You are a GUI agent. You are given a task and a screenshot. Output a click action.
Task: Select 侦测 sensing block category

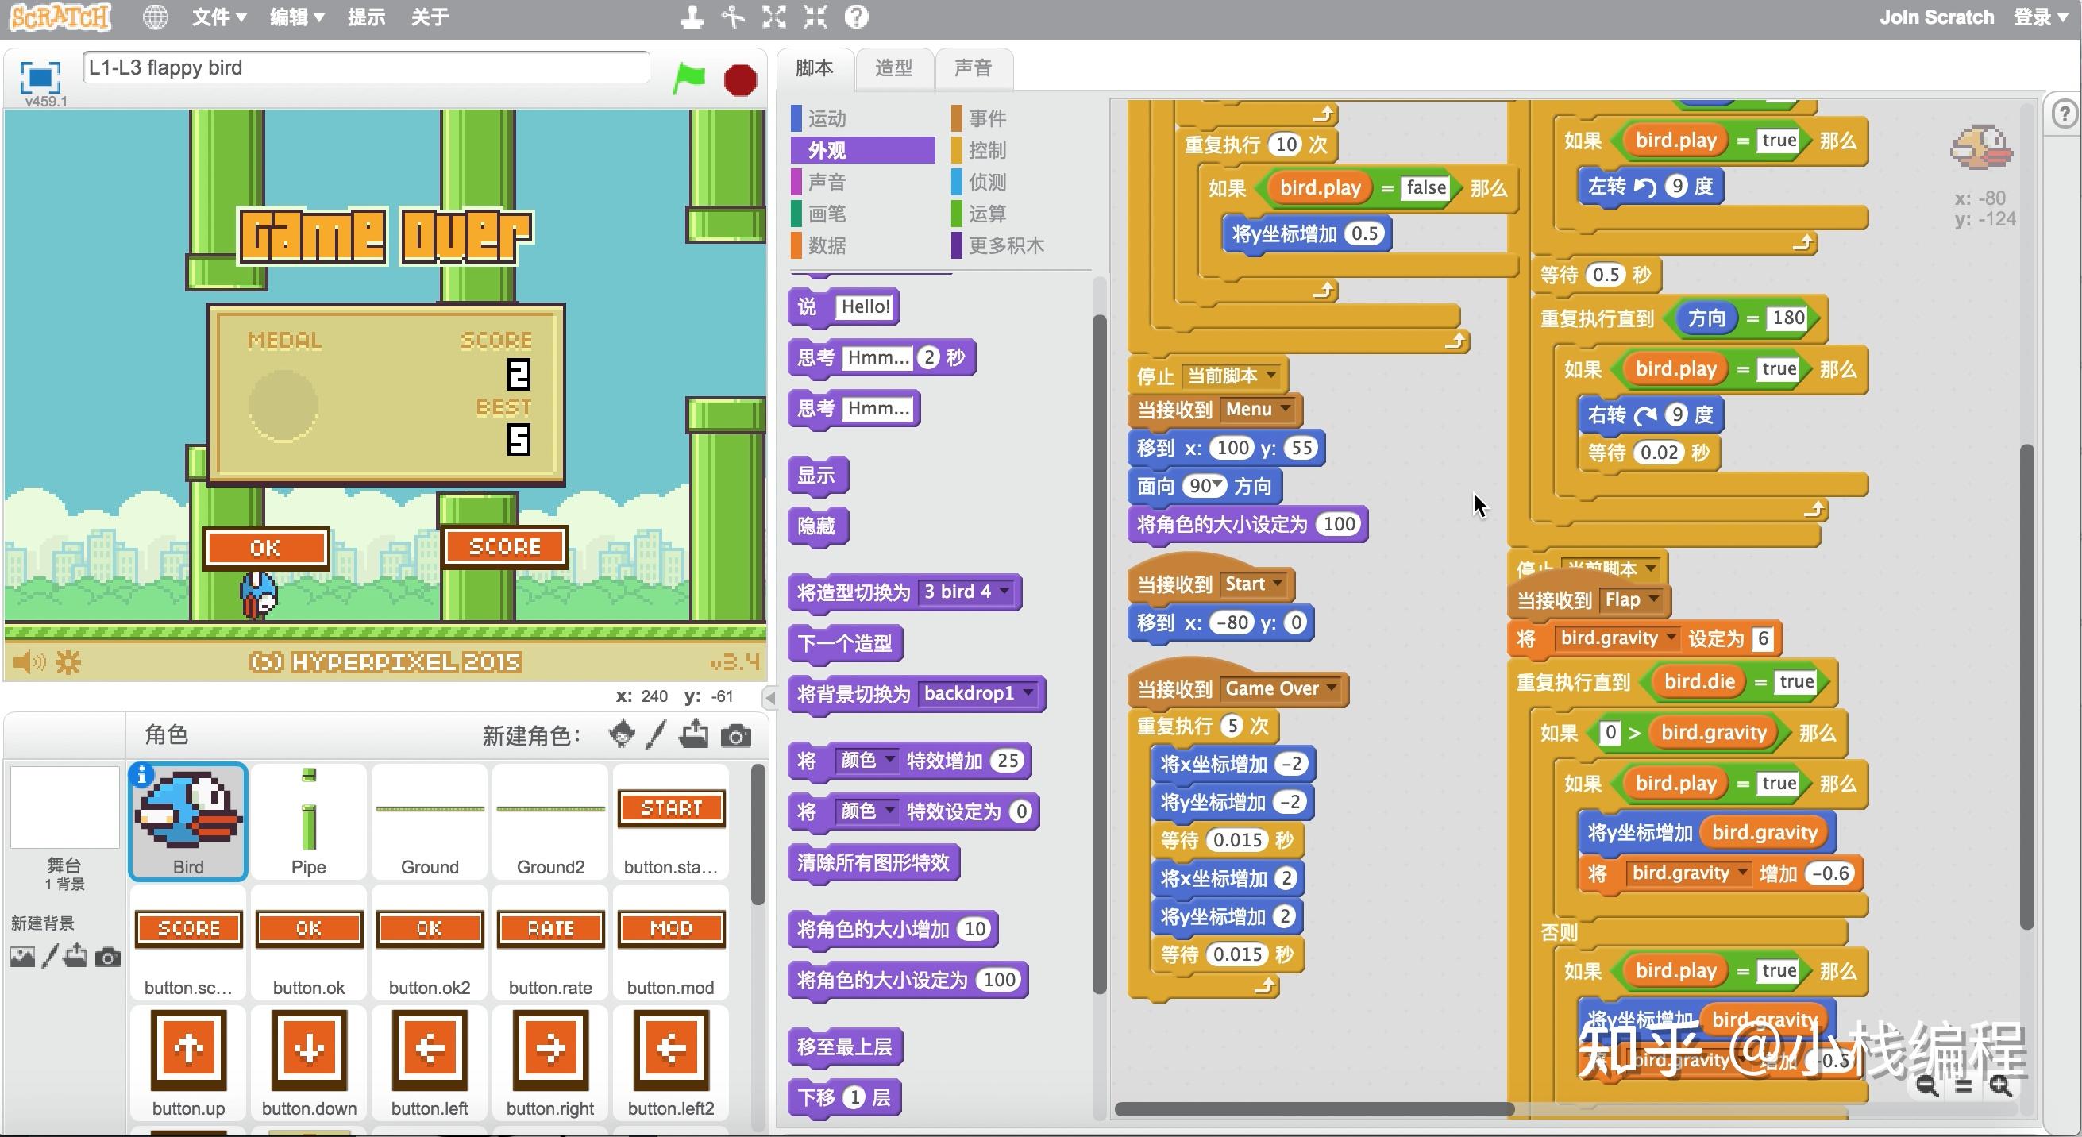1022,182
